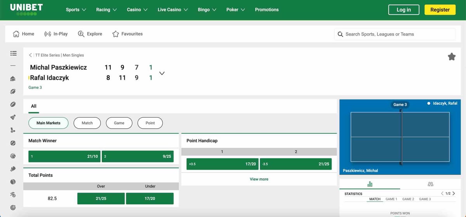Viewport: 466px width, 217px height.
Task: Show the head-to-head players view
Action: point(430,184)
